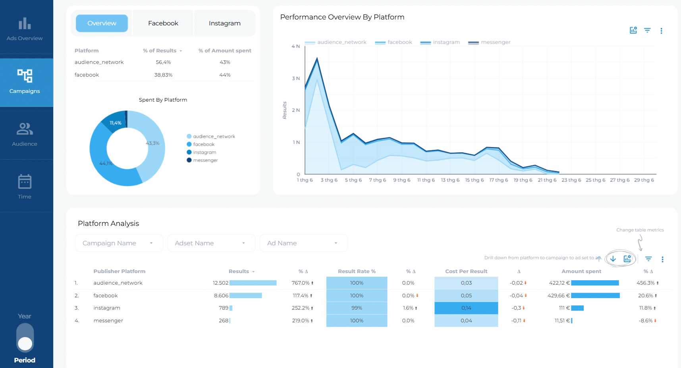681x368 pixels.
Task: Click the drill down arrow in Platform Analysis
Action: tap(613, 259)
